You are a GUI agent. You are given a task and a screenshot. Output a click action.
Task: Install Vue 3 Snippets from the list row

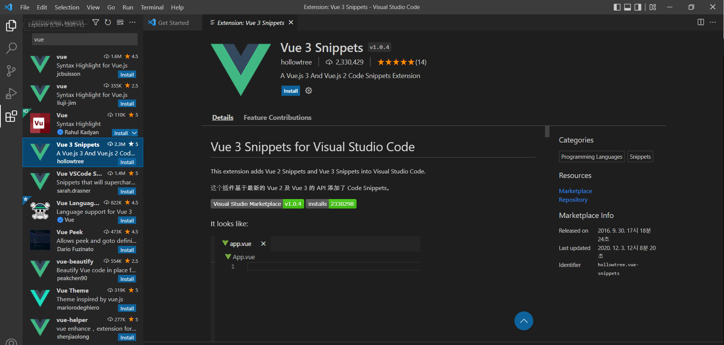tap(127, 162)
